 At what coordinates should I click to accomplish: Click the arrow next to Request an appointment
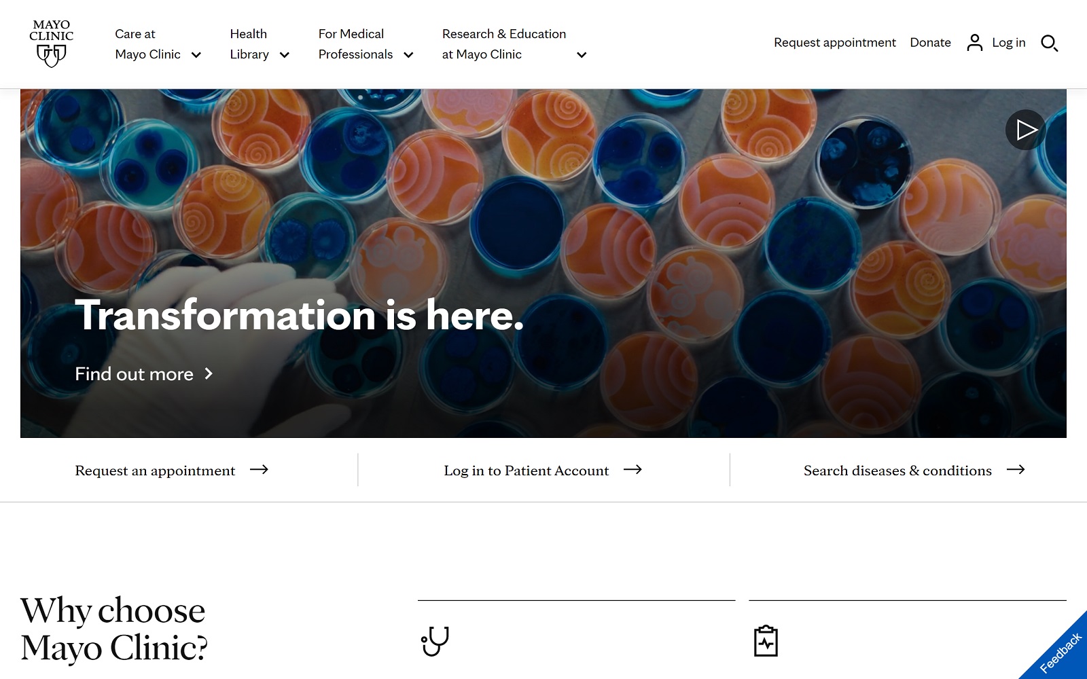[259, 469]
